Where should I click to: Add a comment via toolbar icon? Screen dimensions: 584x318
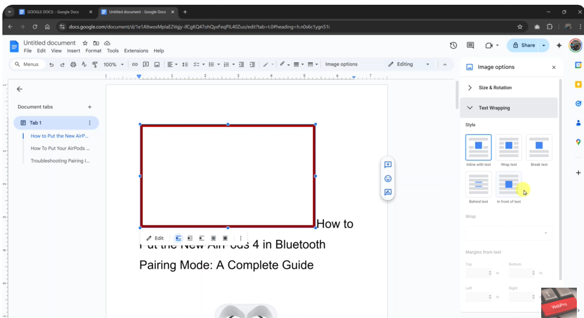pos(146,64)
